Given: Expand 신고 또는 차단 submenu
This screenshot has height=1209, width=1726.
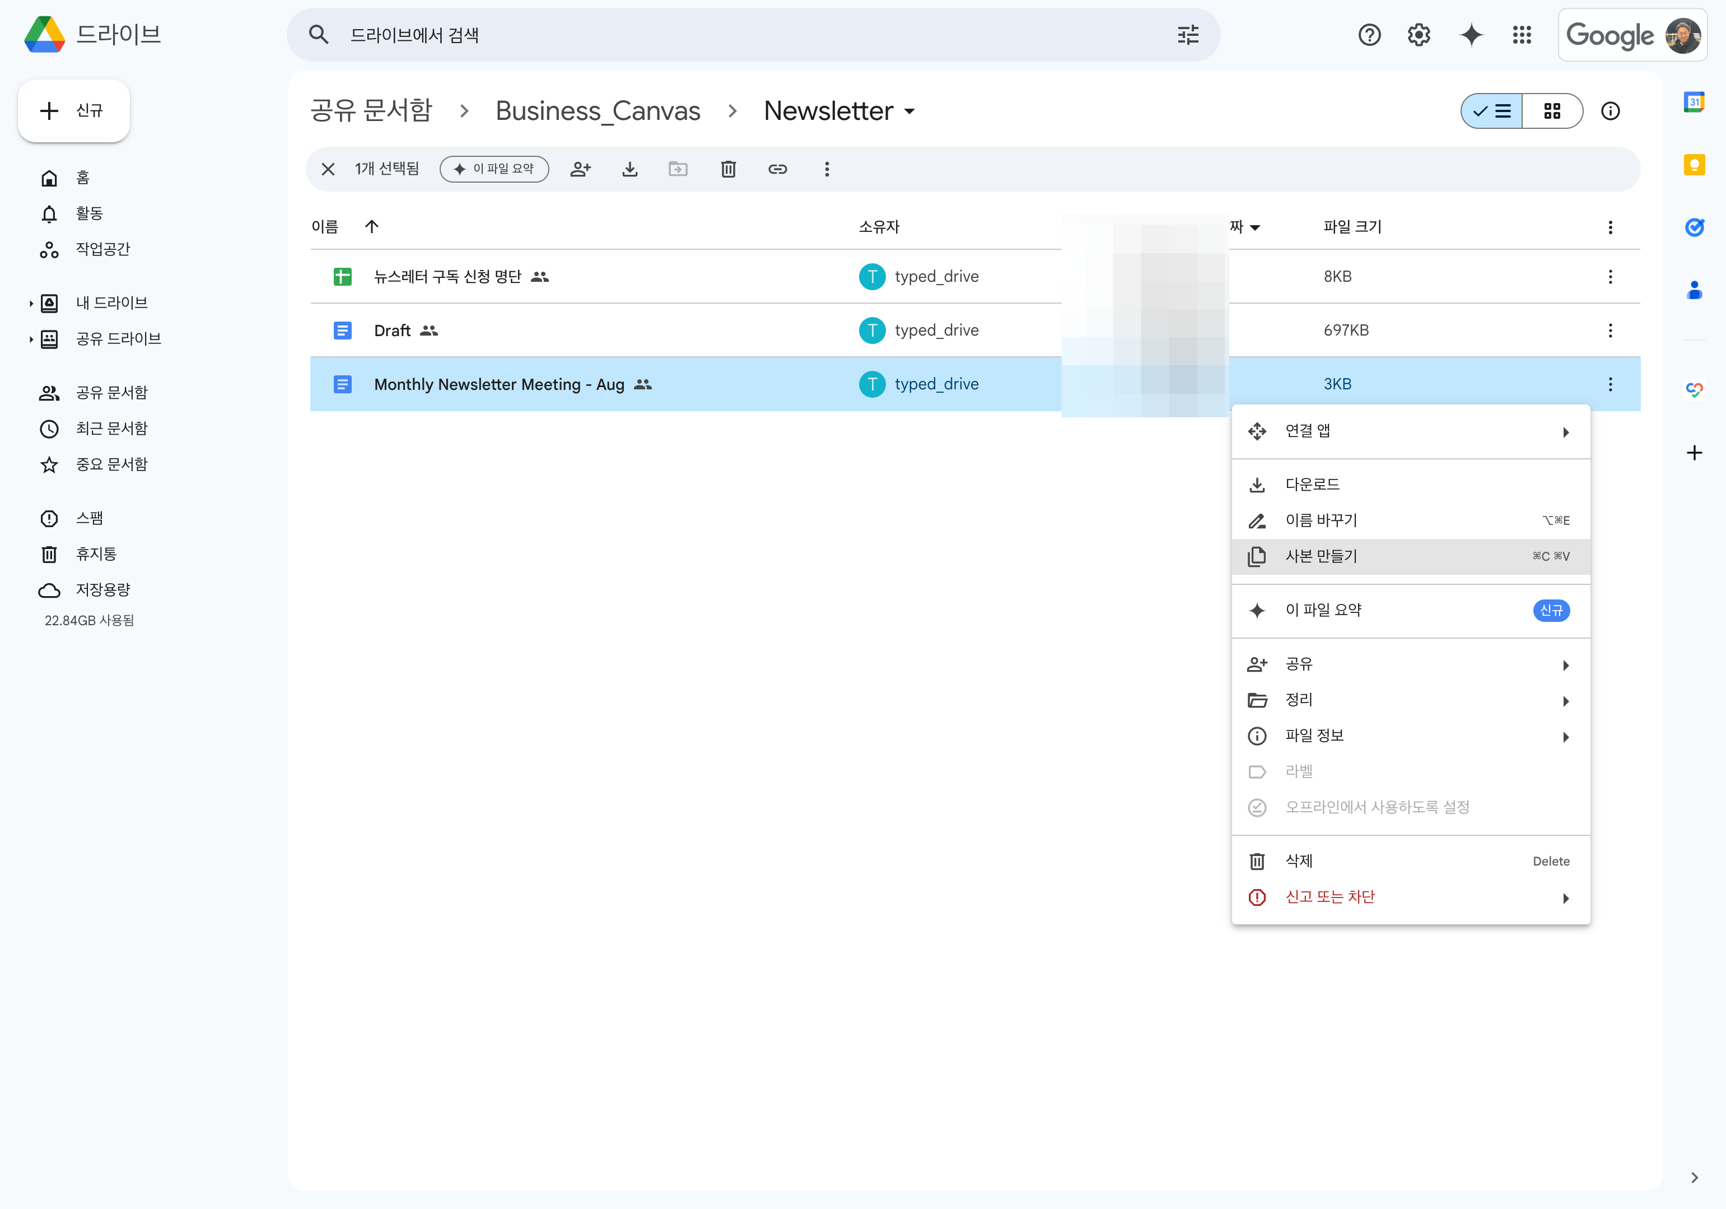Looking at the screenshot, I should pos(1410,898).
